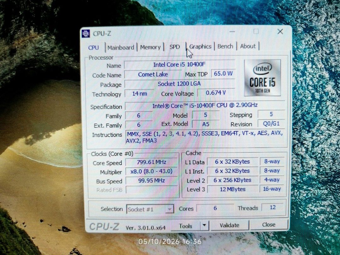The height and width of the screenshot is (255, 340).
Task: Click the Validate button
Action: pos(229,225)
